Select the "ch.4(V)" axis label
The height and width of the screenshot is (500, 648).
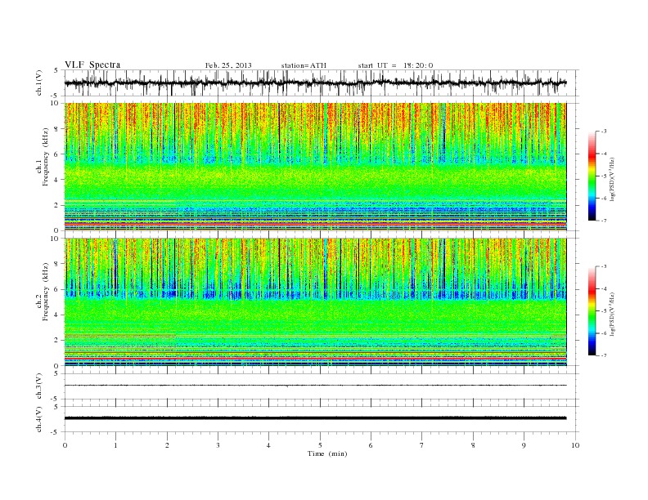pos(39,419)
